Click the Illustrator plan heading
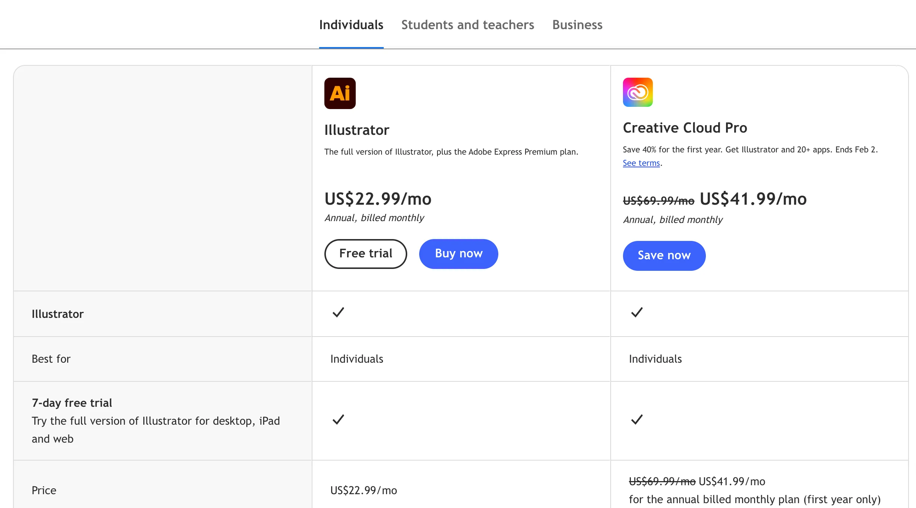The width and height of the screenshot is (916, 508). tap(356, 130)
